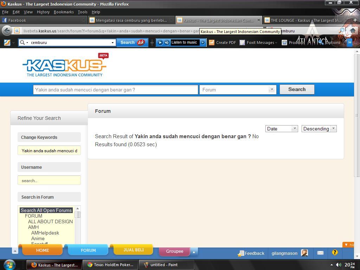Open the History menu

point(43,12)
